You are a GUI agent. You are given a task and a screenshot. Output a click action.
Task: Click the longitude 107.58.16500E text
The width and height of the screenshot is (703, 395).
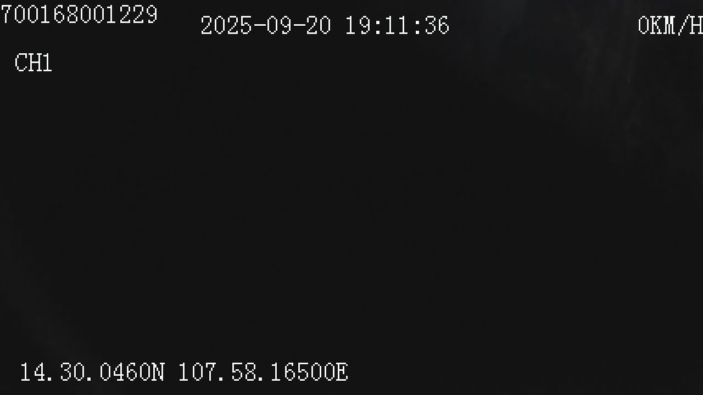point(263,372)
